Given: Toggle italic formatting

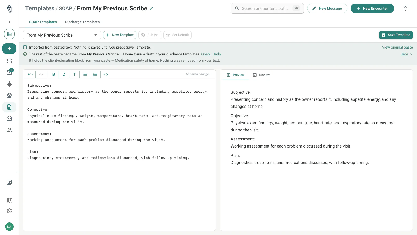Looking at the screenshot, I should pyautogui.click(x=64, y=74).
